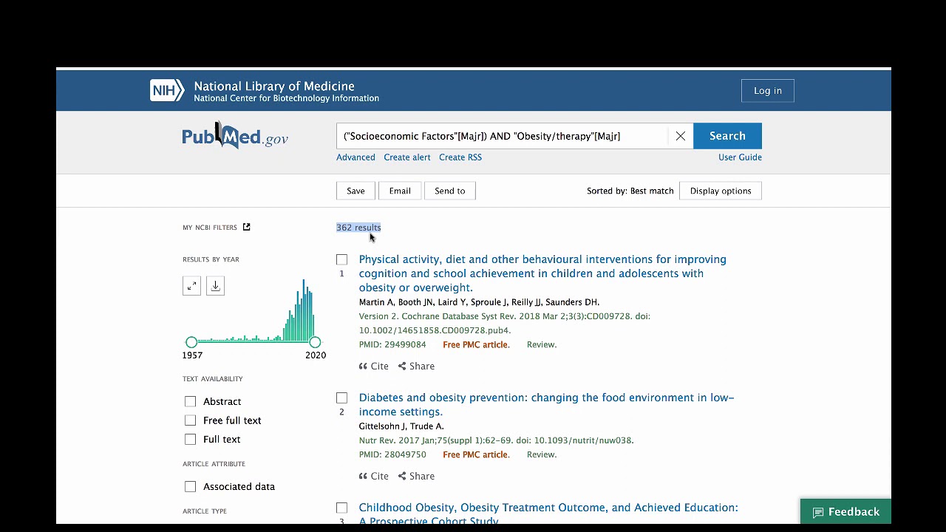The width and height of the screenshot is (946, 532).
Task: Open the PubMed.gov home logo
Action: 235,136
